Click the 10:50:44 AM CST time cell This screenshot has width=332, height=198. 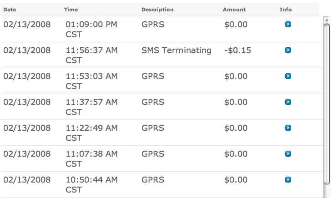(91, 185)
